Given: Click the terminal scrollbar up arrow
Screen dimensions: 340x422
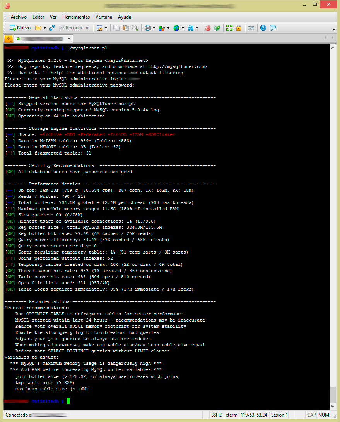Looking at the screenshot, I should 333,48.
